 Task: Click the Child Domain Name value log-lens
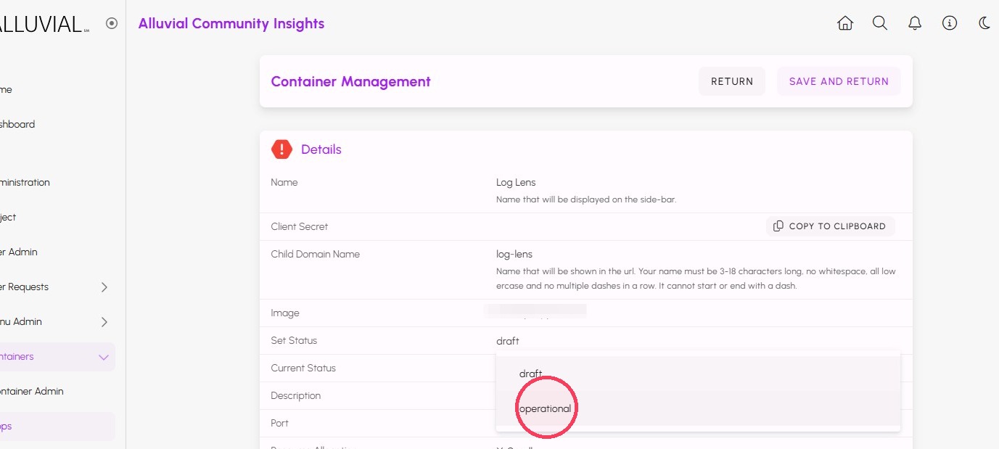pyautogui.click(x=514, y=254)
